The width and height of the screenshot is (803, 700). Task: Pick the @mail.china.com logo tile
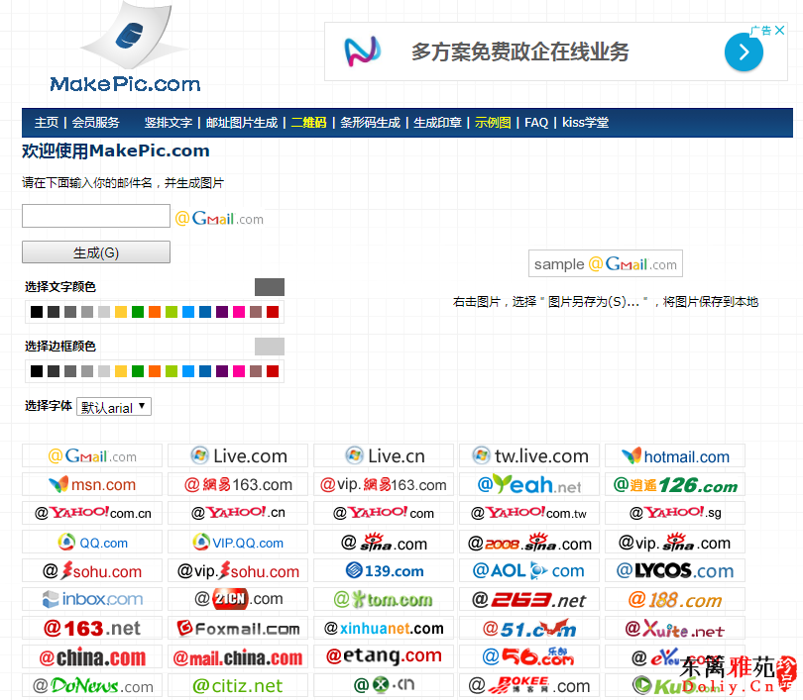coord(238,656)
